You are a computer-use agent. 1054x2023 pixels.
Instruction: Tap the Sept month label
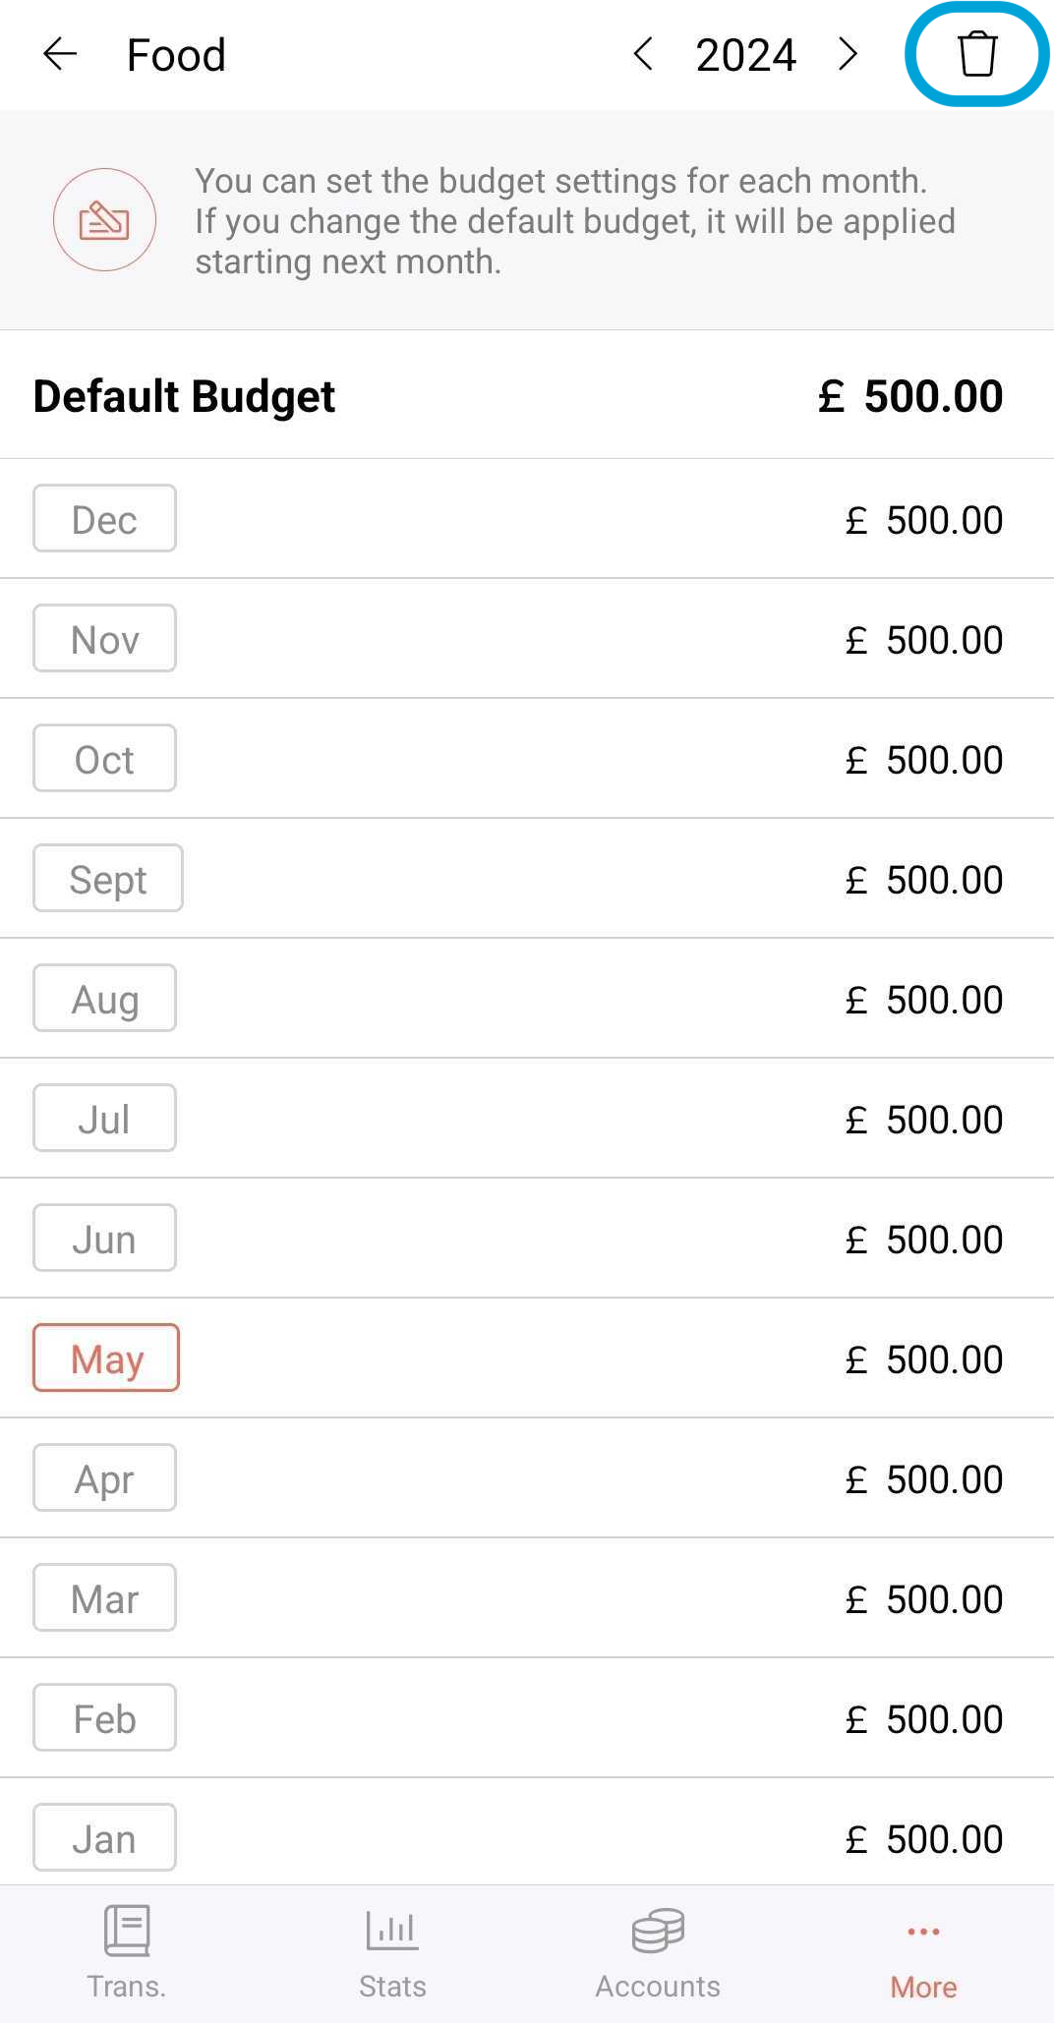(x=108, y=879)
